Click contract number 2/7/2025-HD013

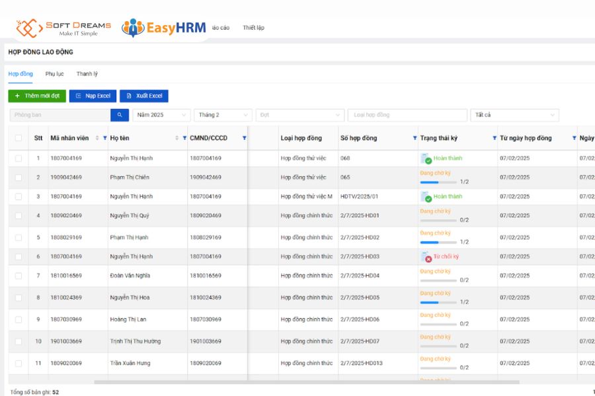(362, 363)
